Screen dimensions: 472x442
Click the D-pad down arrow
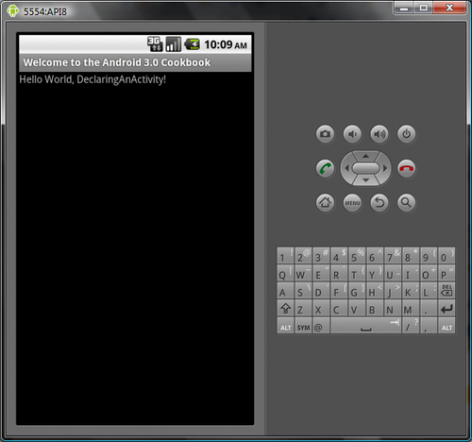(365, 180)
